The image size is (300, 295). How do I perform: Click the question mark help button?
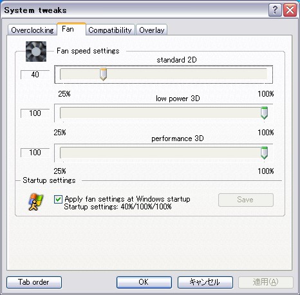tap(275, 10)
